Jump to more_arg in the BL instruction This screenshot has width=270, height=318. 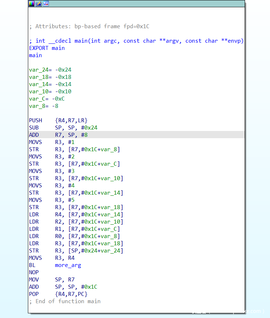point(68,265)
